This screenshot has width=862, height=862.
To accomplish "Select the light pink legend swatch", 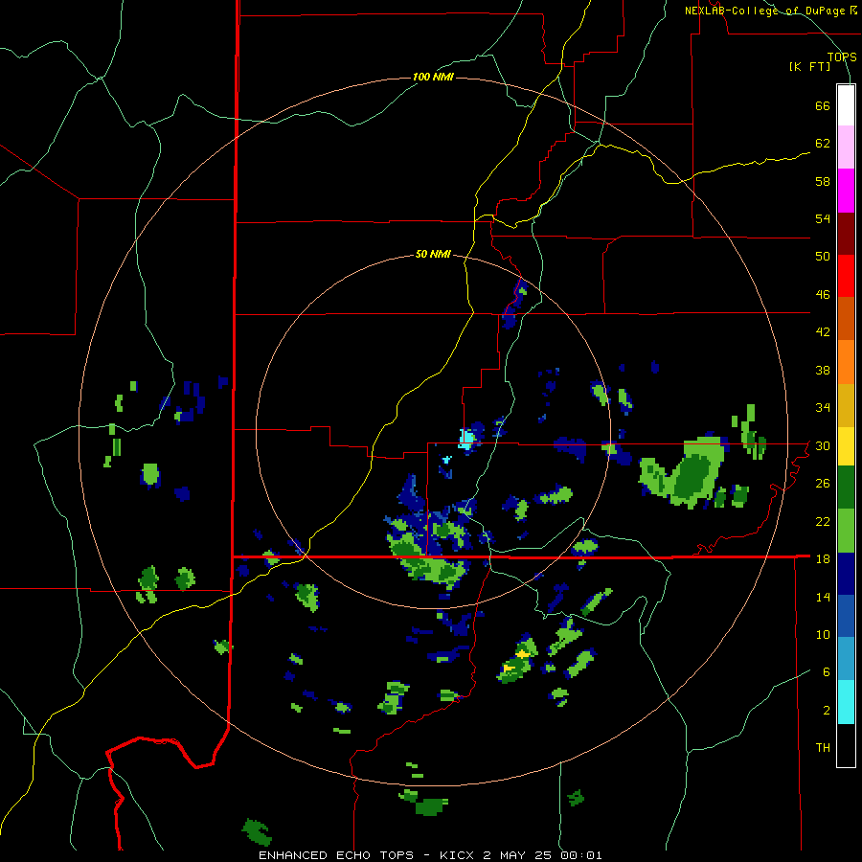I will click(x=846, y=147).
